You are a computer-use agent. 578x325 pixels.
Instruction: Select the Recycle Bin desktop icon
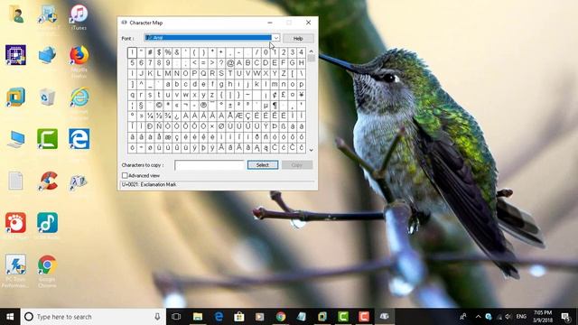[47, 97]
